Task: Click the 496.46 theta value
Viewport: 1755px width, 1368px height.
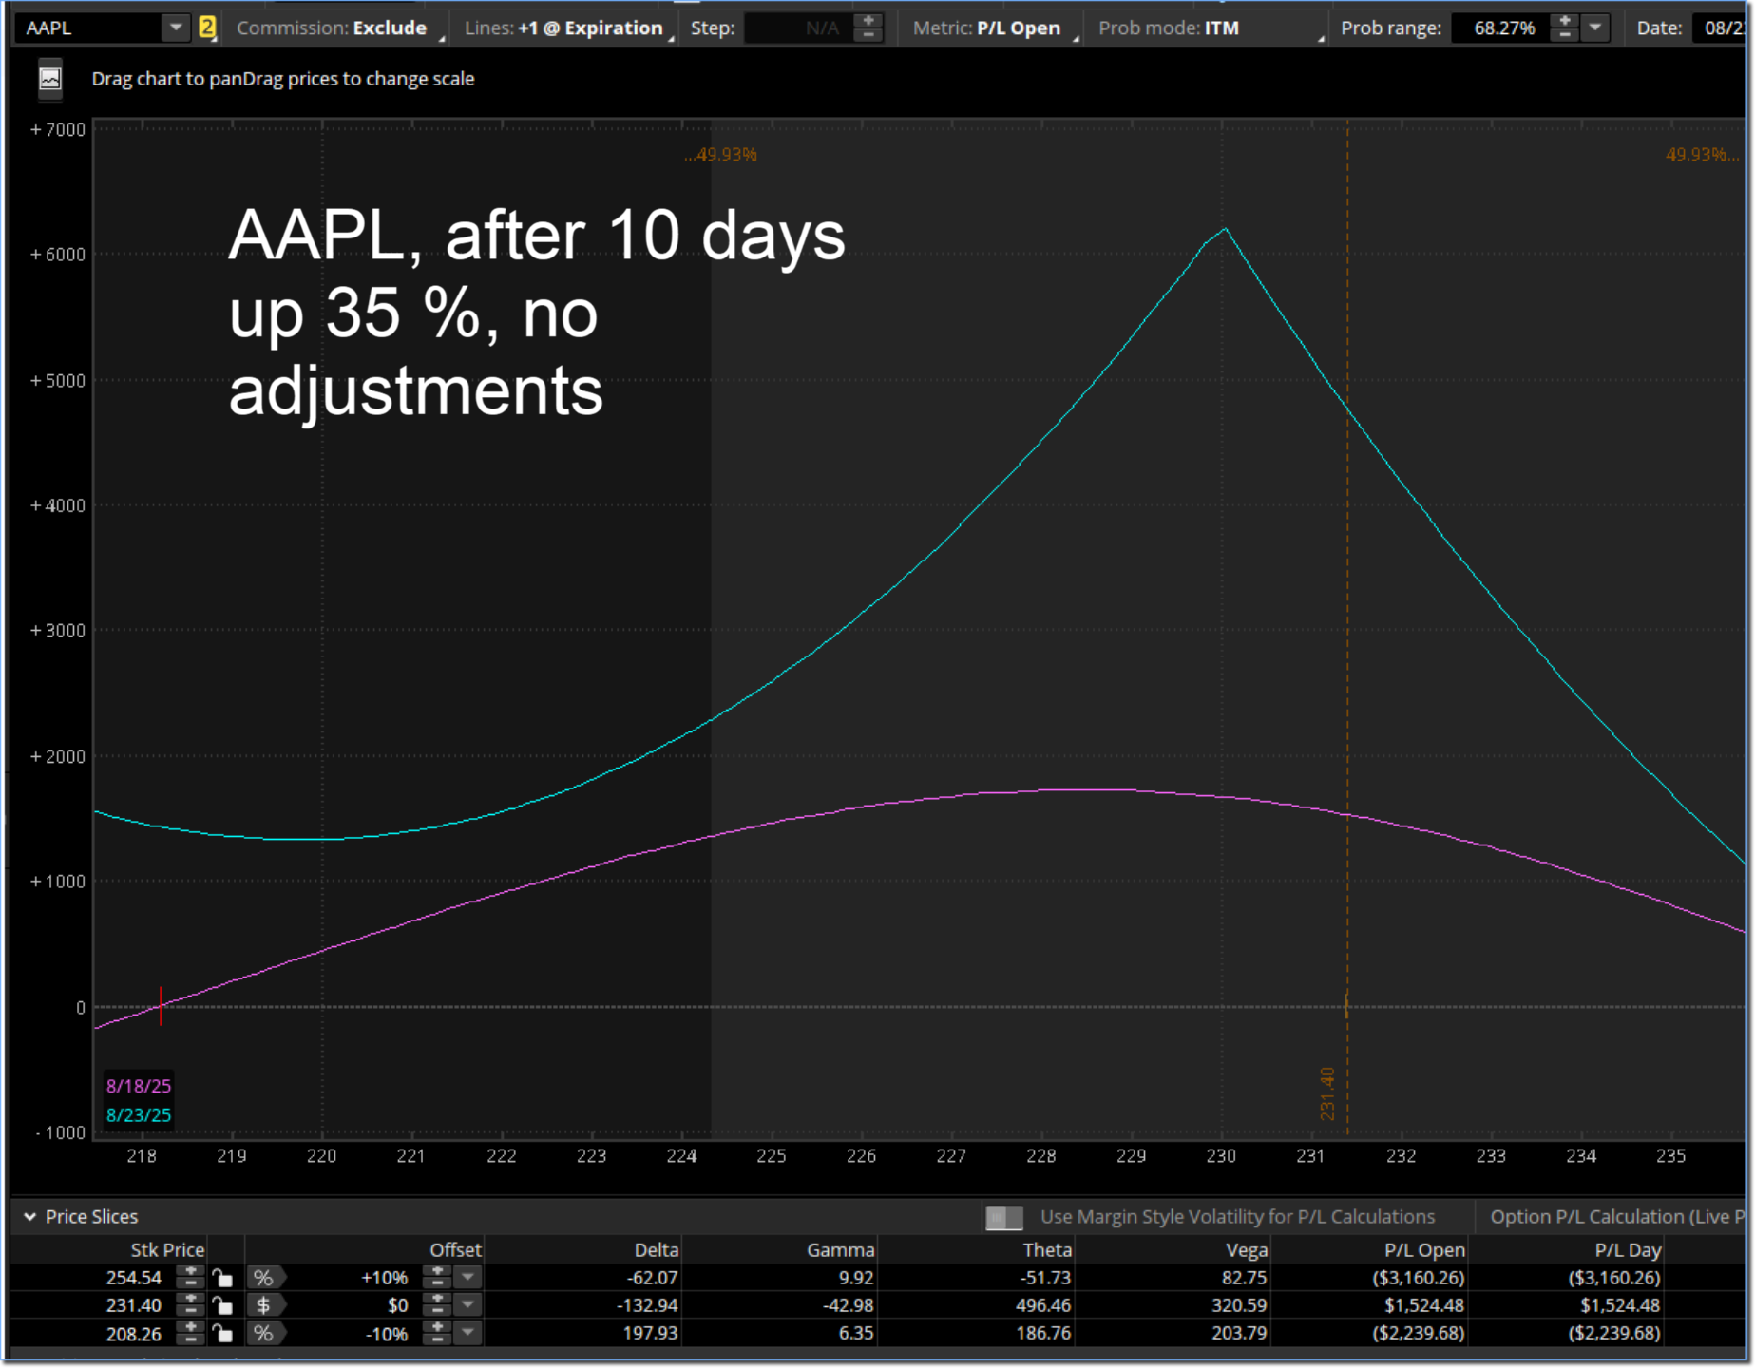Action: (1043, 1305)
